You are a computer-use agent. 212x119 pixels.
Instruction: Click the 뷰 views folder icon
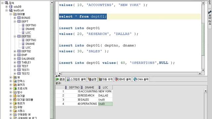(15, 77)
